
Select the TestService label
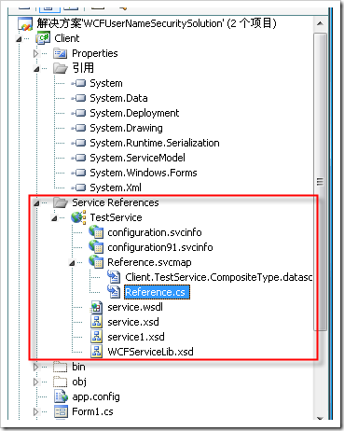point(116,217)
